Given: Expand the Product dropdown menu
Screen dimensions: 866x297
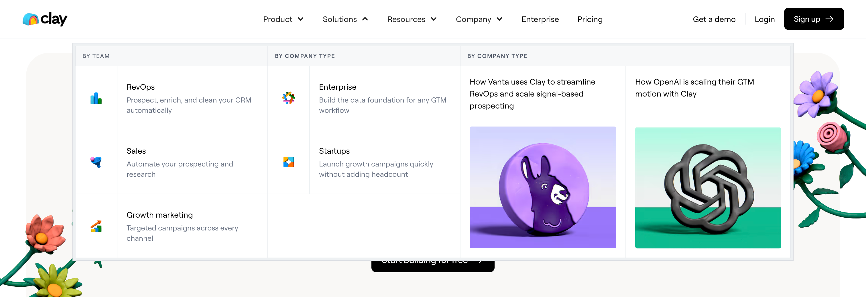Looking at the screenshot, I should point(283,19).
